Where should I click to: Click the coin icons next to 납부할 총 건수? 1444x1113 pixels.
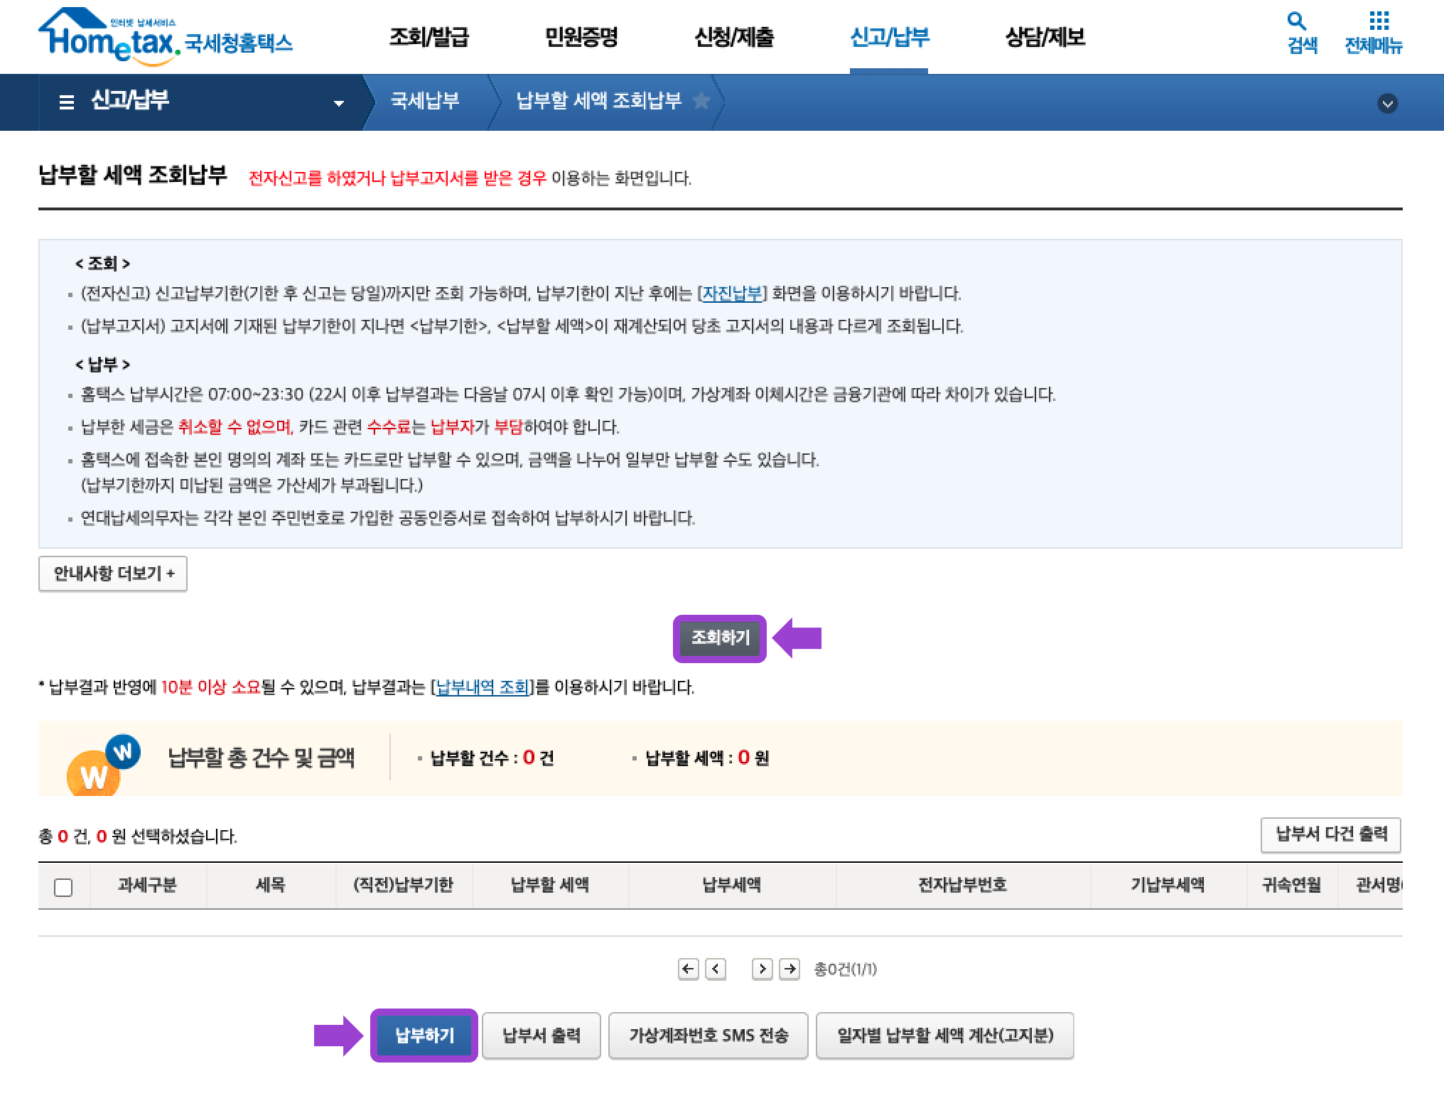tap(104, 765)
